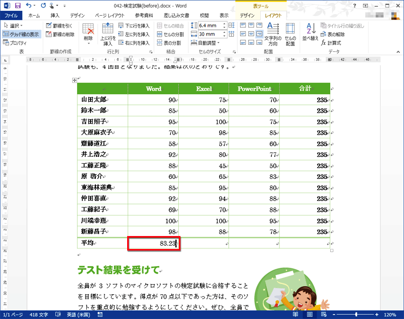The image size is (404, 319).
Task: Click Distribute Columns evenly icon
Action: point(232,34)
